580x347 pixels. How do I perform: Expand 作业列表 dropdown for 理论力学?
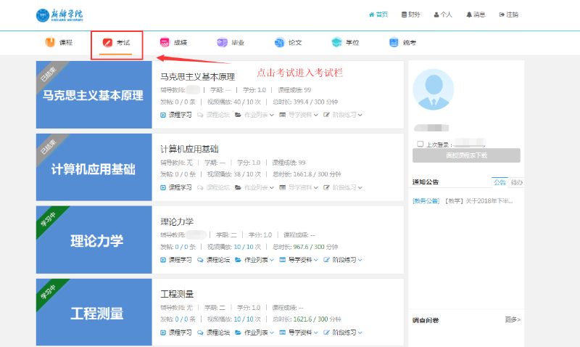[254, 259]
